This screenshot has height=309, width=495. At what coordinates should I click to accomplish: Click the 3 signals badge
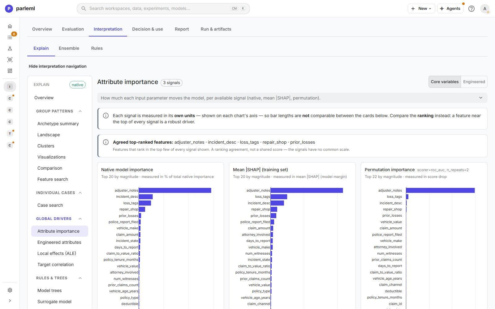tap(171, 83)
